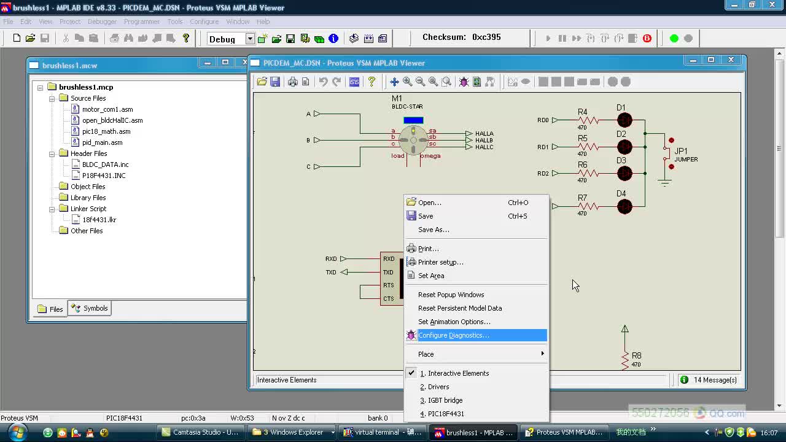This screenshot has width=786, height=442.
Task: Choose Open... from the context menu
Action: point(476,203)
